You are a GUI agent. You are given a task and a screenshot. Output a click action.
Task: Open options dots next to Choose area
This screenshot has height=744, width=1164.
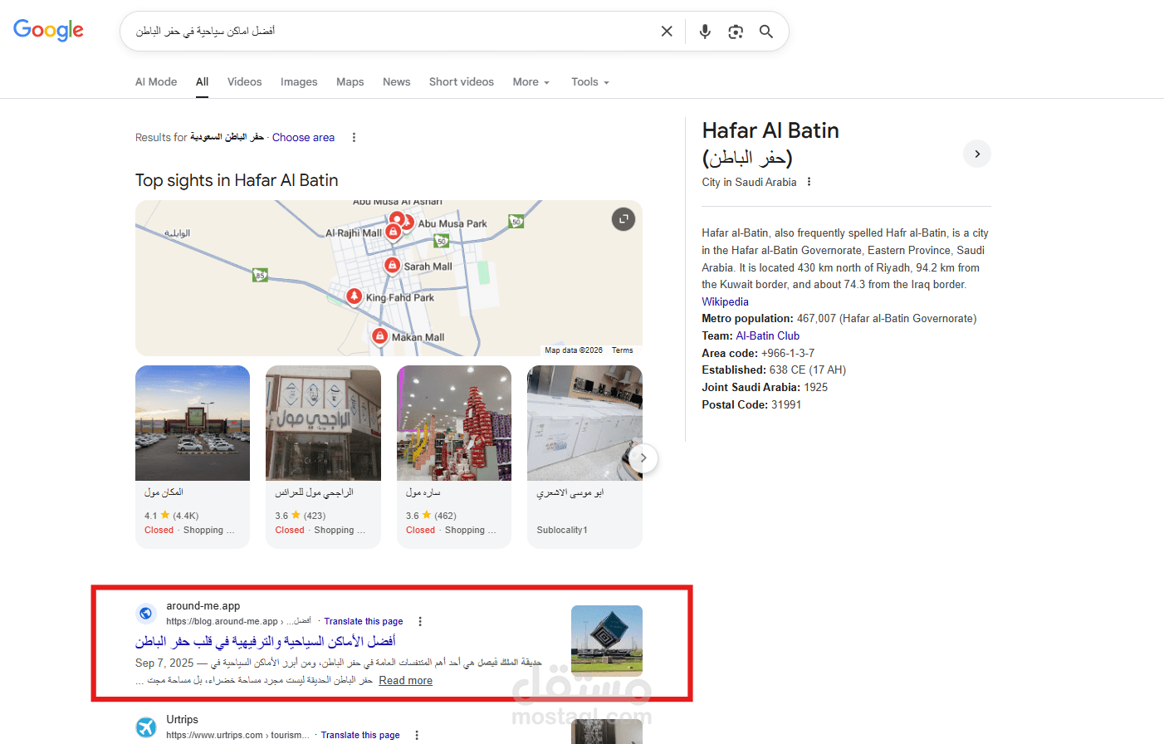click(x=354, y=138)
